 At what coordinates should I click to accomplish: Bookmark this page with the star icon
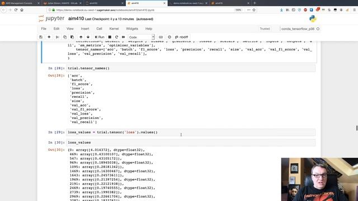[x=254, y=10]
